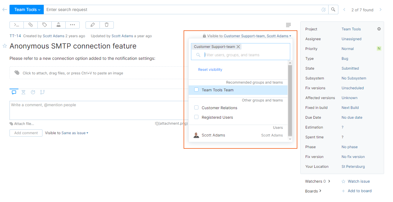Open the command dialog icon
Screen dimensions: 393x202
pyautogui.click(x=16, y=25)
